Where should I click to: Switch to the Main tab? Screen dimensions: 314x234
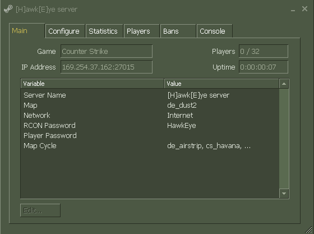[x=27, y=31]
